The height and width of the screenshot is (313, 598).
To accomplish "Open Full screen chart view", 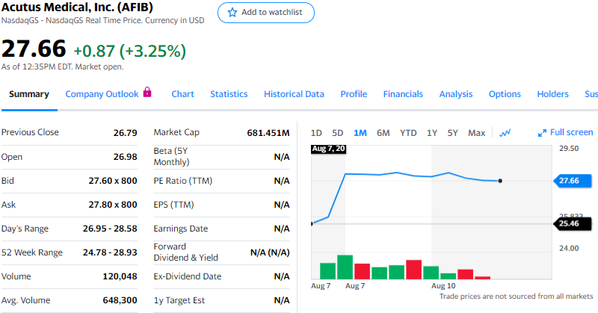I will coord(565,132).
